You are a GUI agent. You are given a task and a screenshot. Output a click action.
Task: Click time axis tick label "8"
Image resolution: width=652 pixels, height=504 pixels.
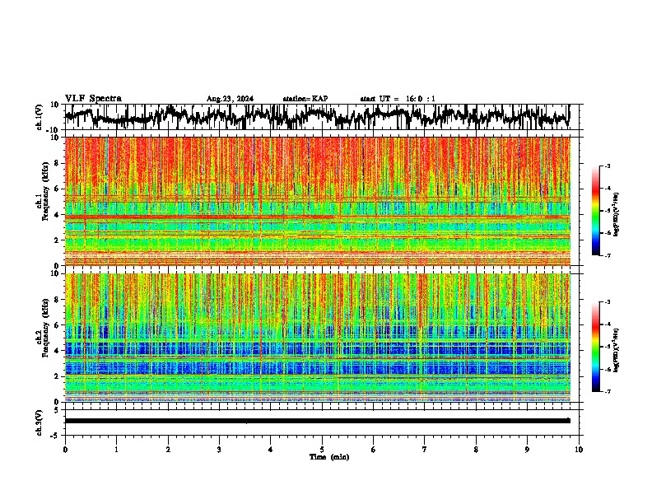476,450
